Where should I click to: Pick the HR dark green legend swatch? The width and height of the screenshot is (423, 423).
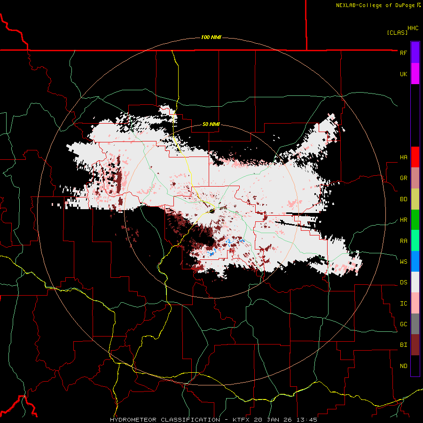415,219
